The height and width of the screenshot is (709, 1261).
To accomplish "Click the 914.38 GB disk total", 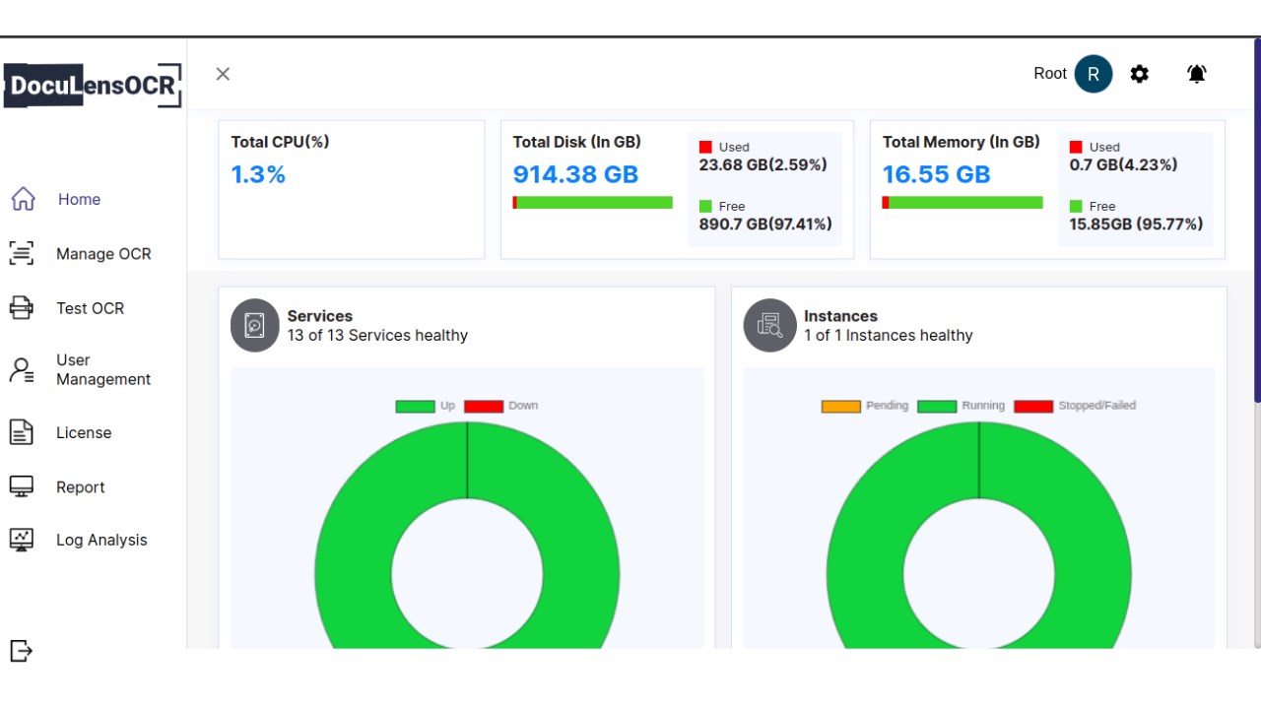I will tap(575, 174).
